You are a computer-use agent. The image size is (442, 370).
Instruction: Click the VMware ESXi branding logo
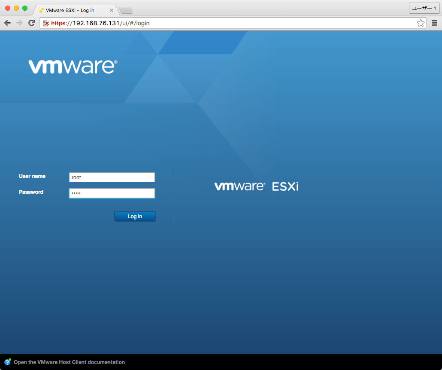tap(257, 186)
